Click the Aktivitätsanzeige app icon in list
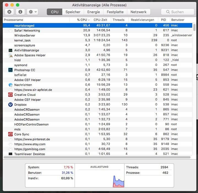Screen dimensions: 198x193 10,50
